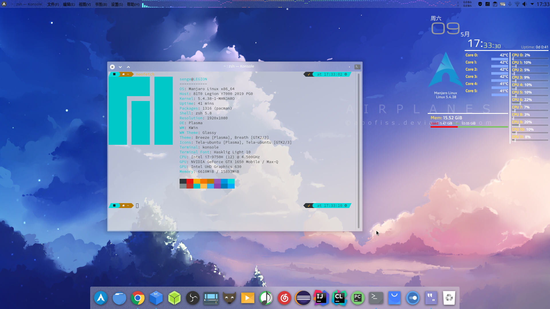
Task: Open Google Chrome from the dock
Action: (138, 298)
